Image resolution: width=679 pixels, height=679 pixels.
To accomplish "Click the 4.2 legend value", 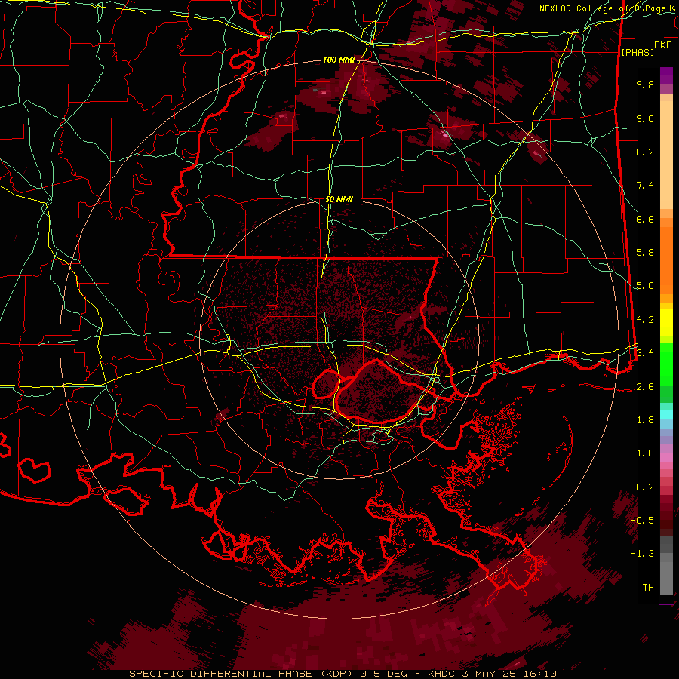I will tap(645, 320).
